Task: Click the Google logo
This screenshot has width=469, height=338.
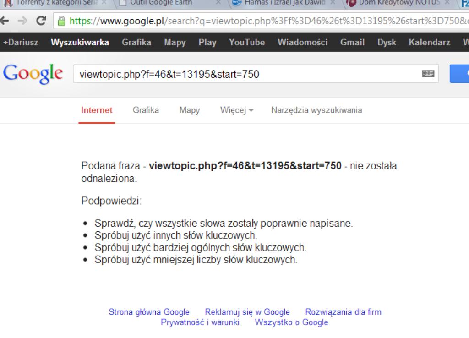Action: tap(33, 74)
